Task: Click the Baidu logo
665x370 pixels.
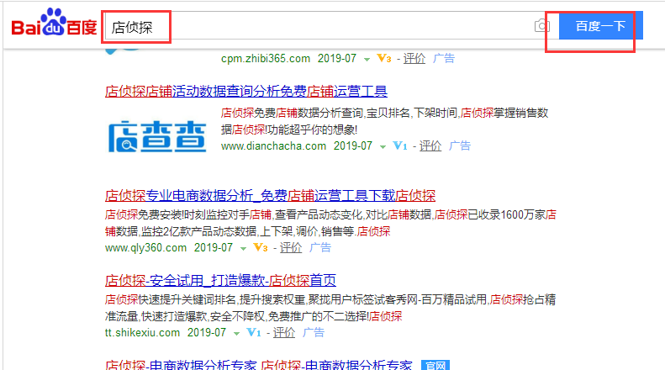Action: 54,22
